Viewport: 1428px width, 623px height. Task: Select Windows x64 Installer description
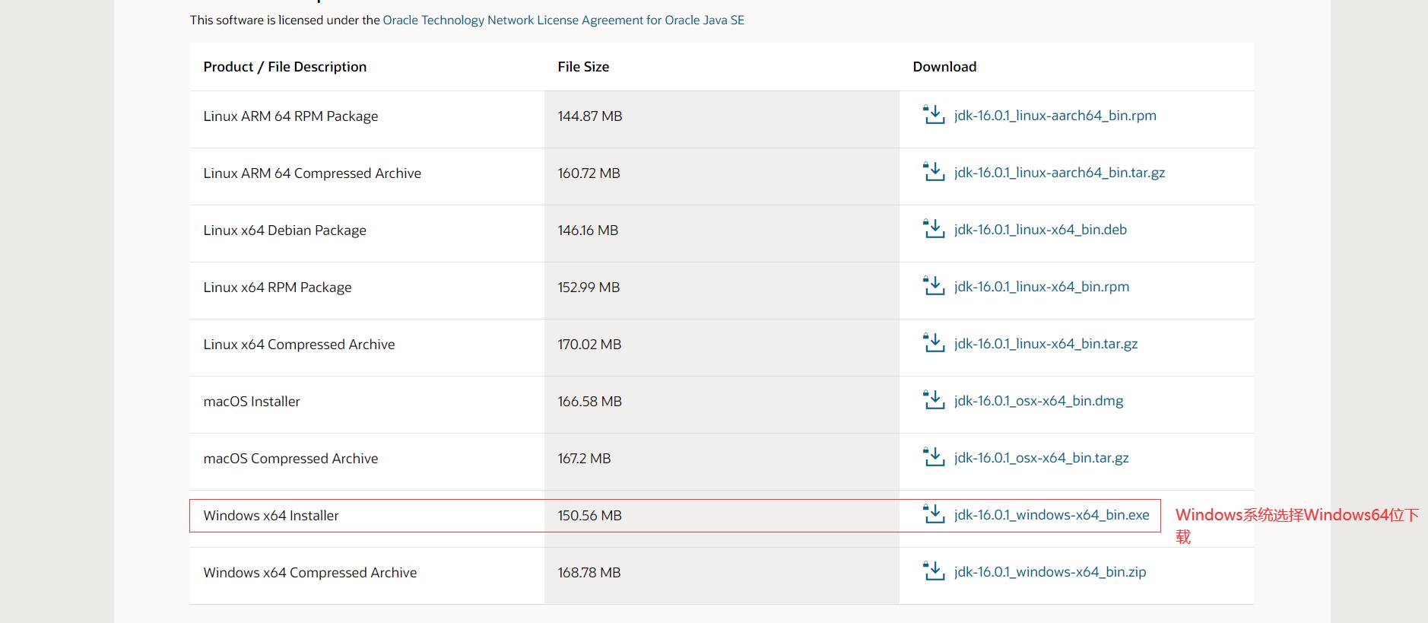[271, 516]
